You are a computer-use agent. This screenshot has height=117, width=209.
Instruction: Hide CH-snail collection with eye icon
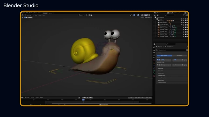[184, 19]
